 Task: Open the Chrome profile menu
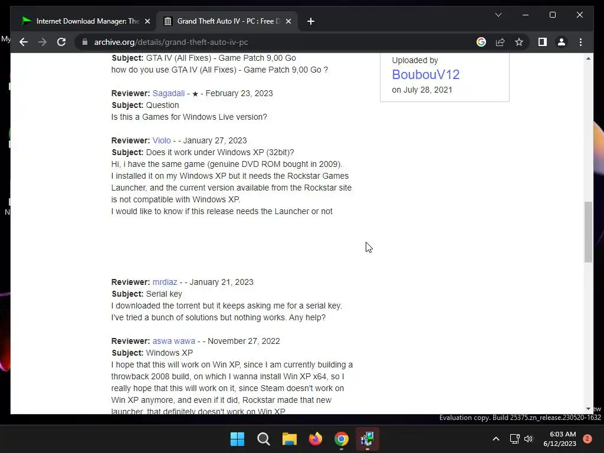pyautogui.click(x=562, y=42)
